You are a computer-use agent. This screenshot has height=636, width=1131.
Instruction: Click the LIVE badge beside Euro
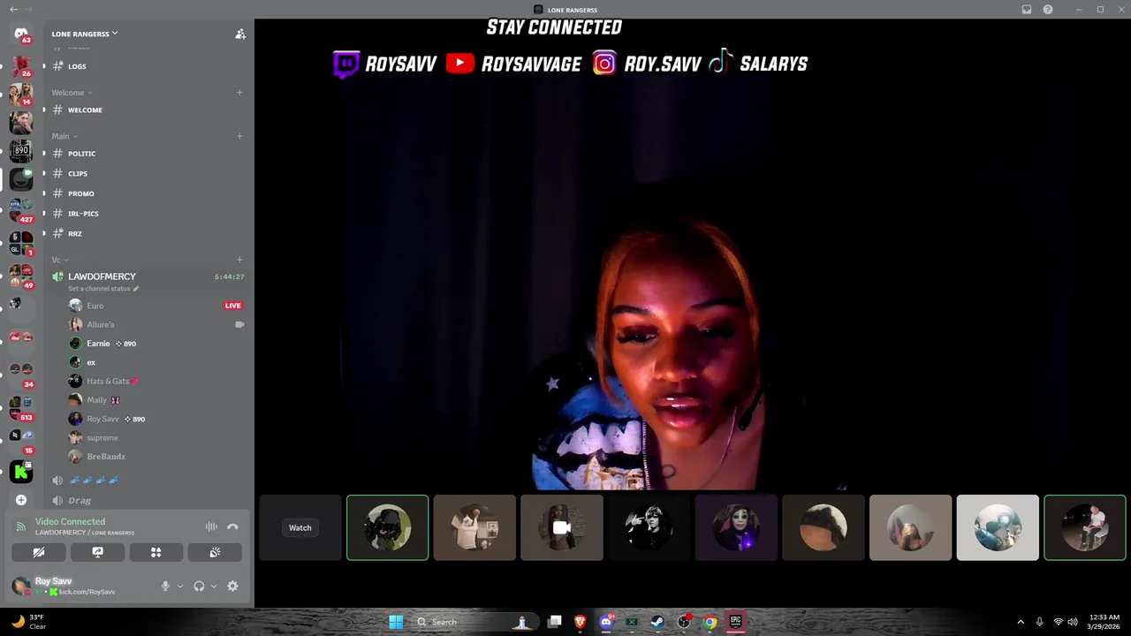pyautogui.click(x=232, y=306)
